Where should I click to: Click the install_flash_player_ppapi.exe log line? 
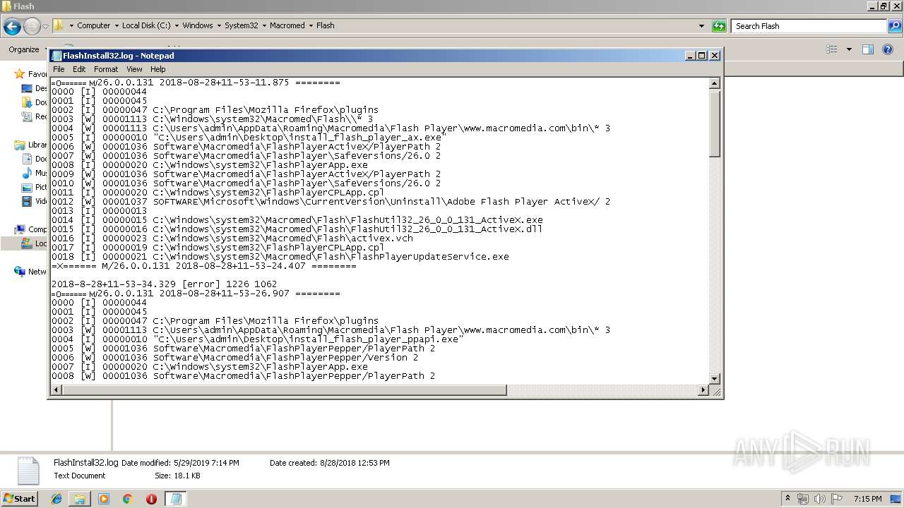tap(257, 339)
